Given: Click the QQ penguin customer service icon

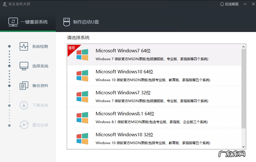Looking at the screenshot, I should coord(222,4).
